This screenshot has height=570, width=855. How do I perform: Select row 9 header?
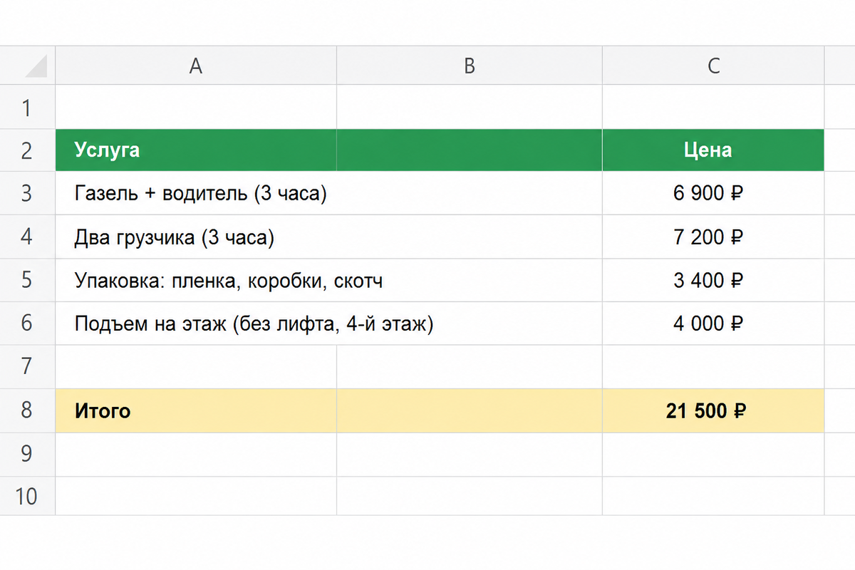pos(27,455)
